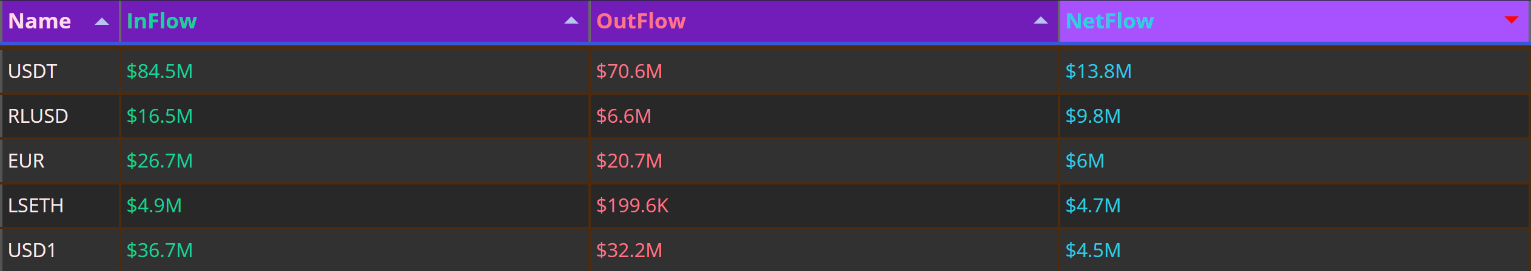Open the LSETH row

[x=765, y=206]
